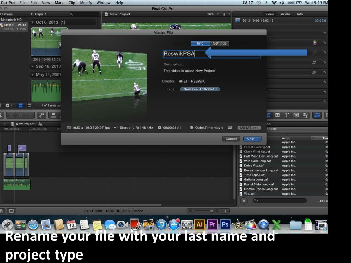Open the viewer zoom 26% dropdown
The image size is (351, 263).
[213, 14]
